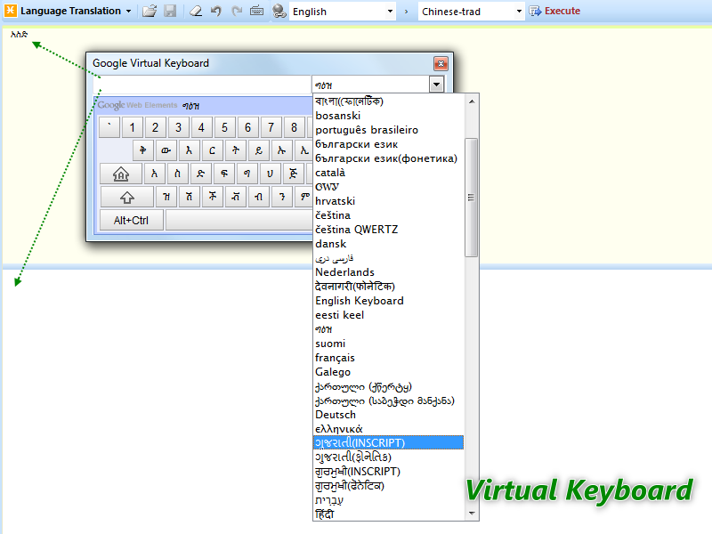Click the open file folder icon
Screen dimensions: 712x534
[x=150, y=11]
